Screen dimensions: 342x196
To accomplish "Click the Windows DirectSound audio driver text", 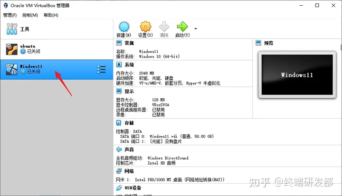I will click(168, 158).
